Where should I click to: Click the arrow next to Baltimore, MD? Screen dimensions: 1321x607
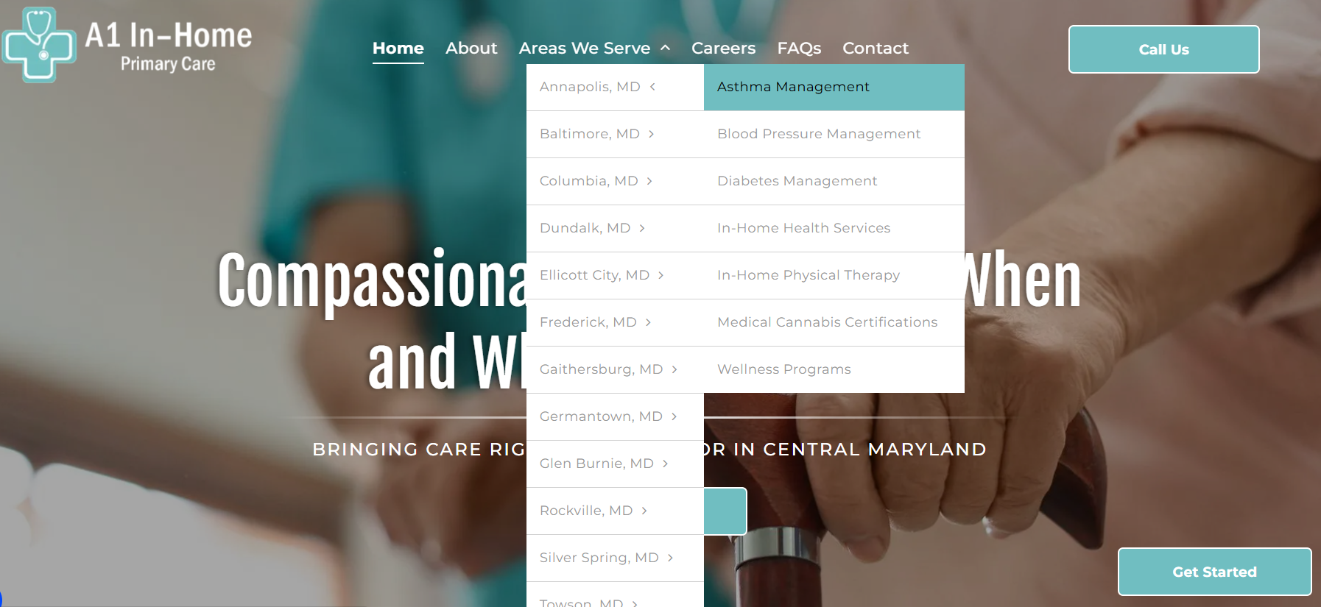[651, 134]
